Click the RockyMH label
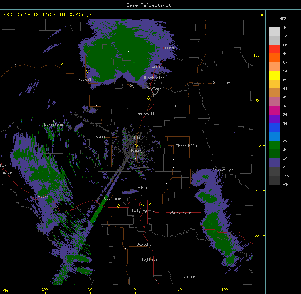 (86, 79)
